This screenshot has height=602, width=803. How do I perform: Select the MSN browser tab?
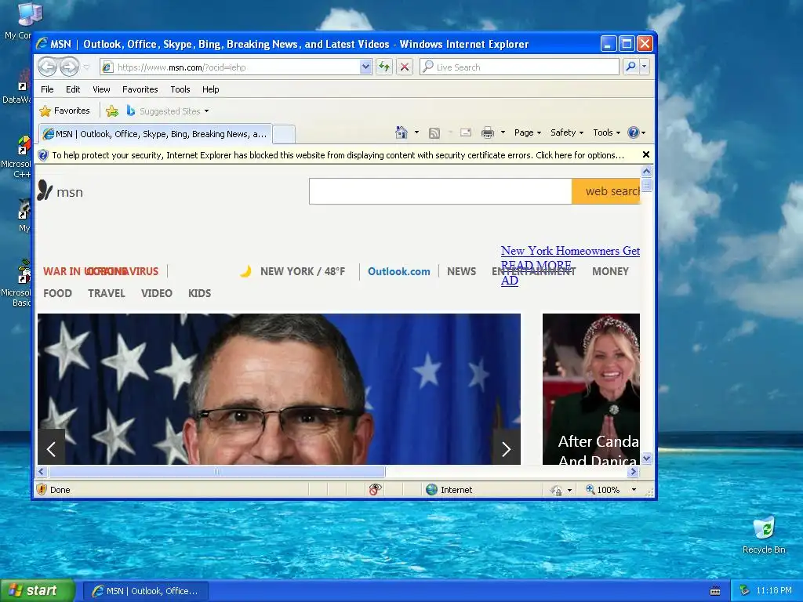click(x=155, y=134)
